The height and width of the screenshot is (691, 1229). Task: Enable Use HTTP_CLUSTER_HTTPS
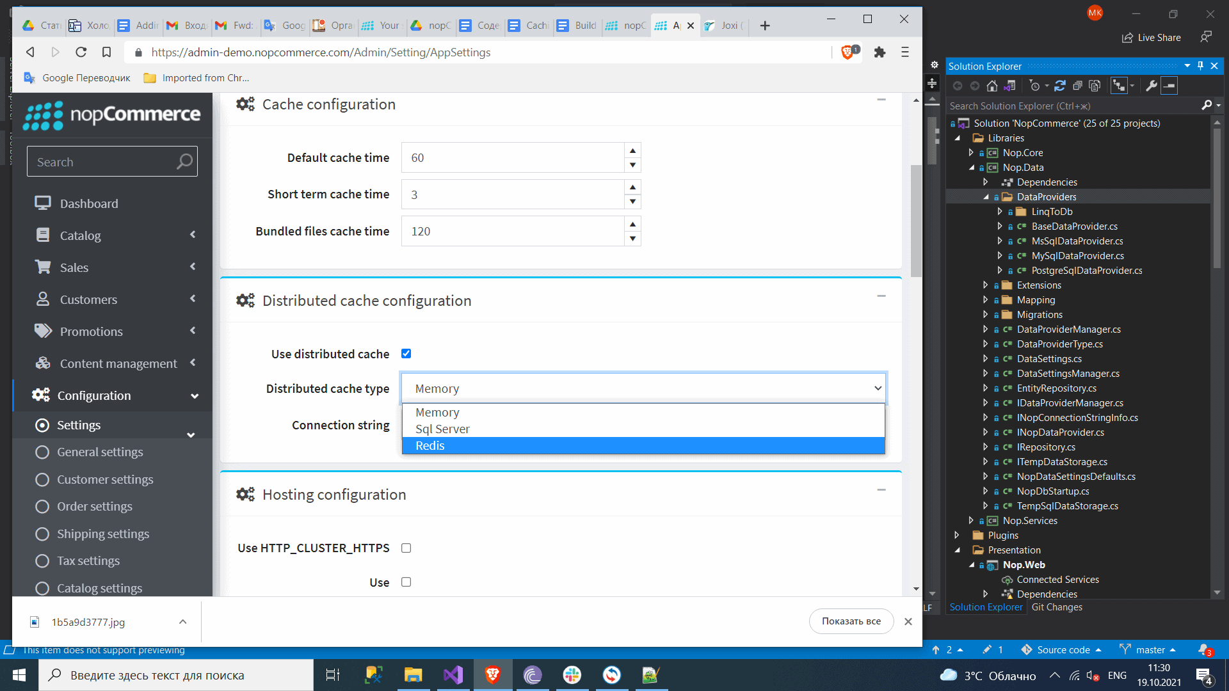pos(406,548)
